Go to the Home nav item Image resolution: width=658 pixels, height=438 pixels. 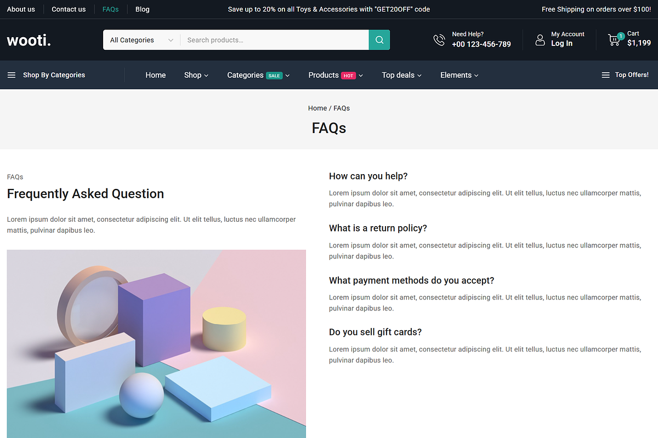pos(156,75)
